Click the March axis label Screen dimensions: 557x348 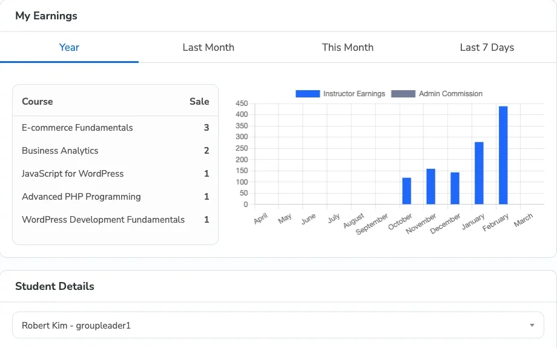(523, 220)
